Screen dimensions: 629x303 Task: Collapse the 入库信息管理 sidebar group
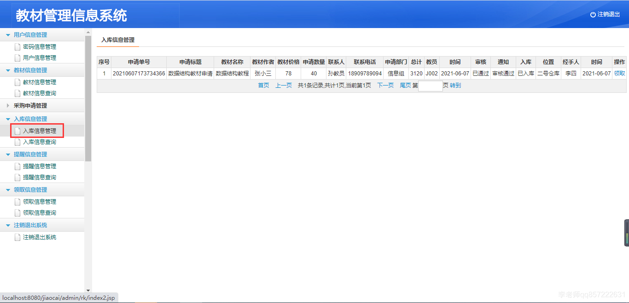(7, 119)
